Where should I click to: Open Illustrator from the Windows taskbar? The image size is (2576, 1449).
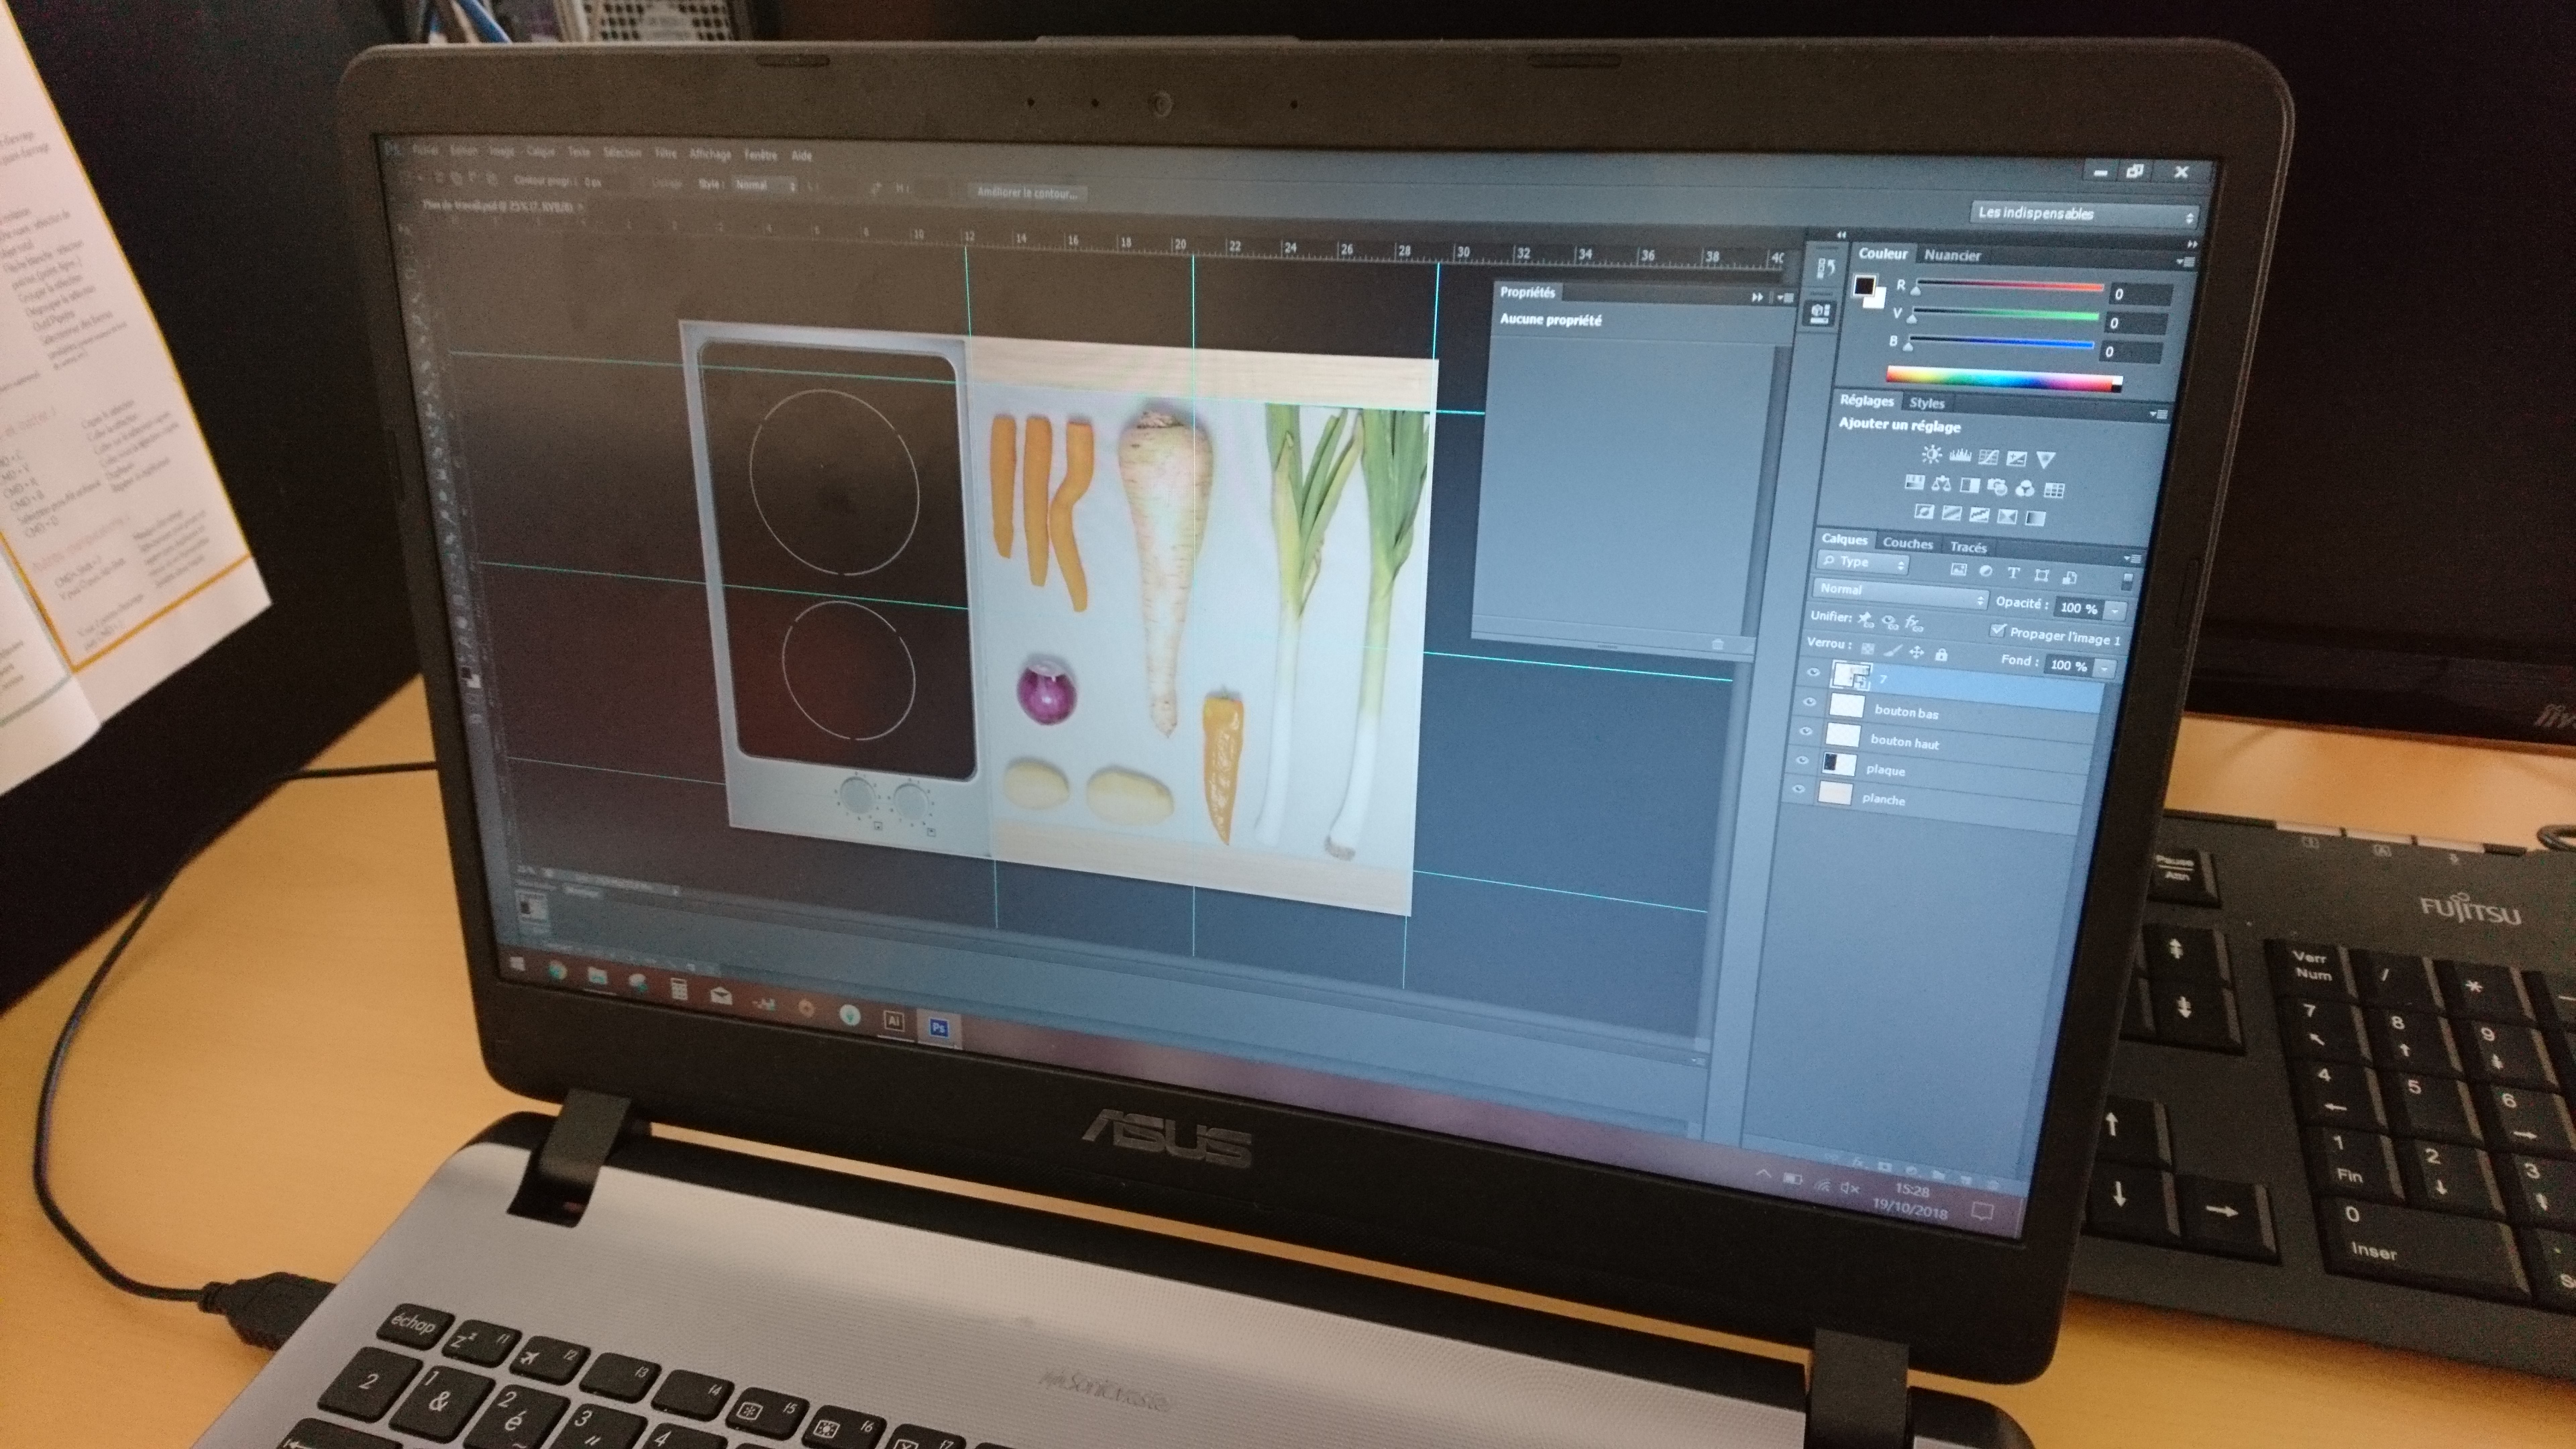click(894, 1020)
